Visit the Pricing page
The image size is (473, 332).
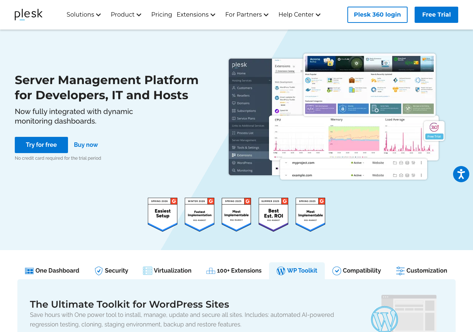point(161,15)
